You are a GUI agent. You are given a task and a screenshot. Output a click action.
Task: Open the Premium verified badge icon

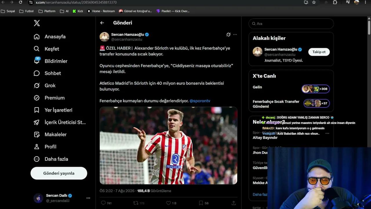click(37, 98)
